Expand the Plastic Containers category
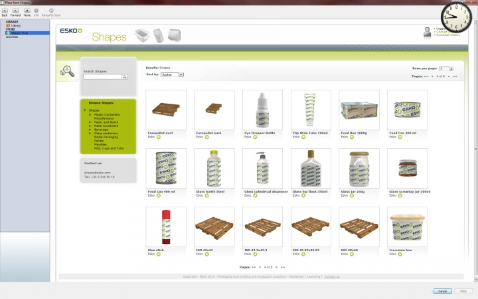The height and width of the screenshot is (299, 478). coord(90,114)
